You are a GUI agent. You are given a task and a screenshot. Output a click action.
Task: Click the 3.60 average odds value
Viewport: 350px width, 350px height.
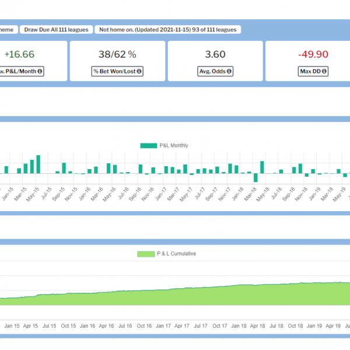[215, 54]
